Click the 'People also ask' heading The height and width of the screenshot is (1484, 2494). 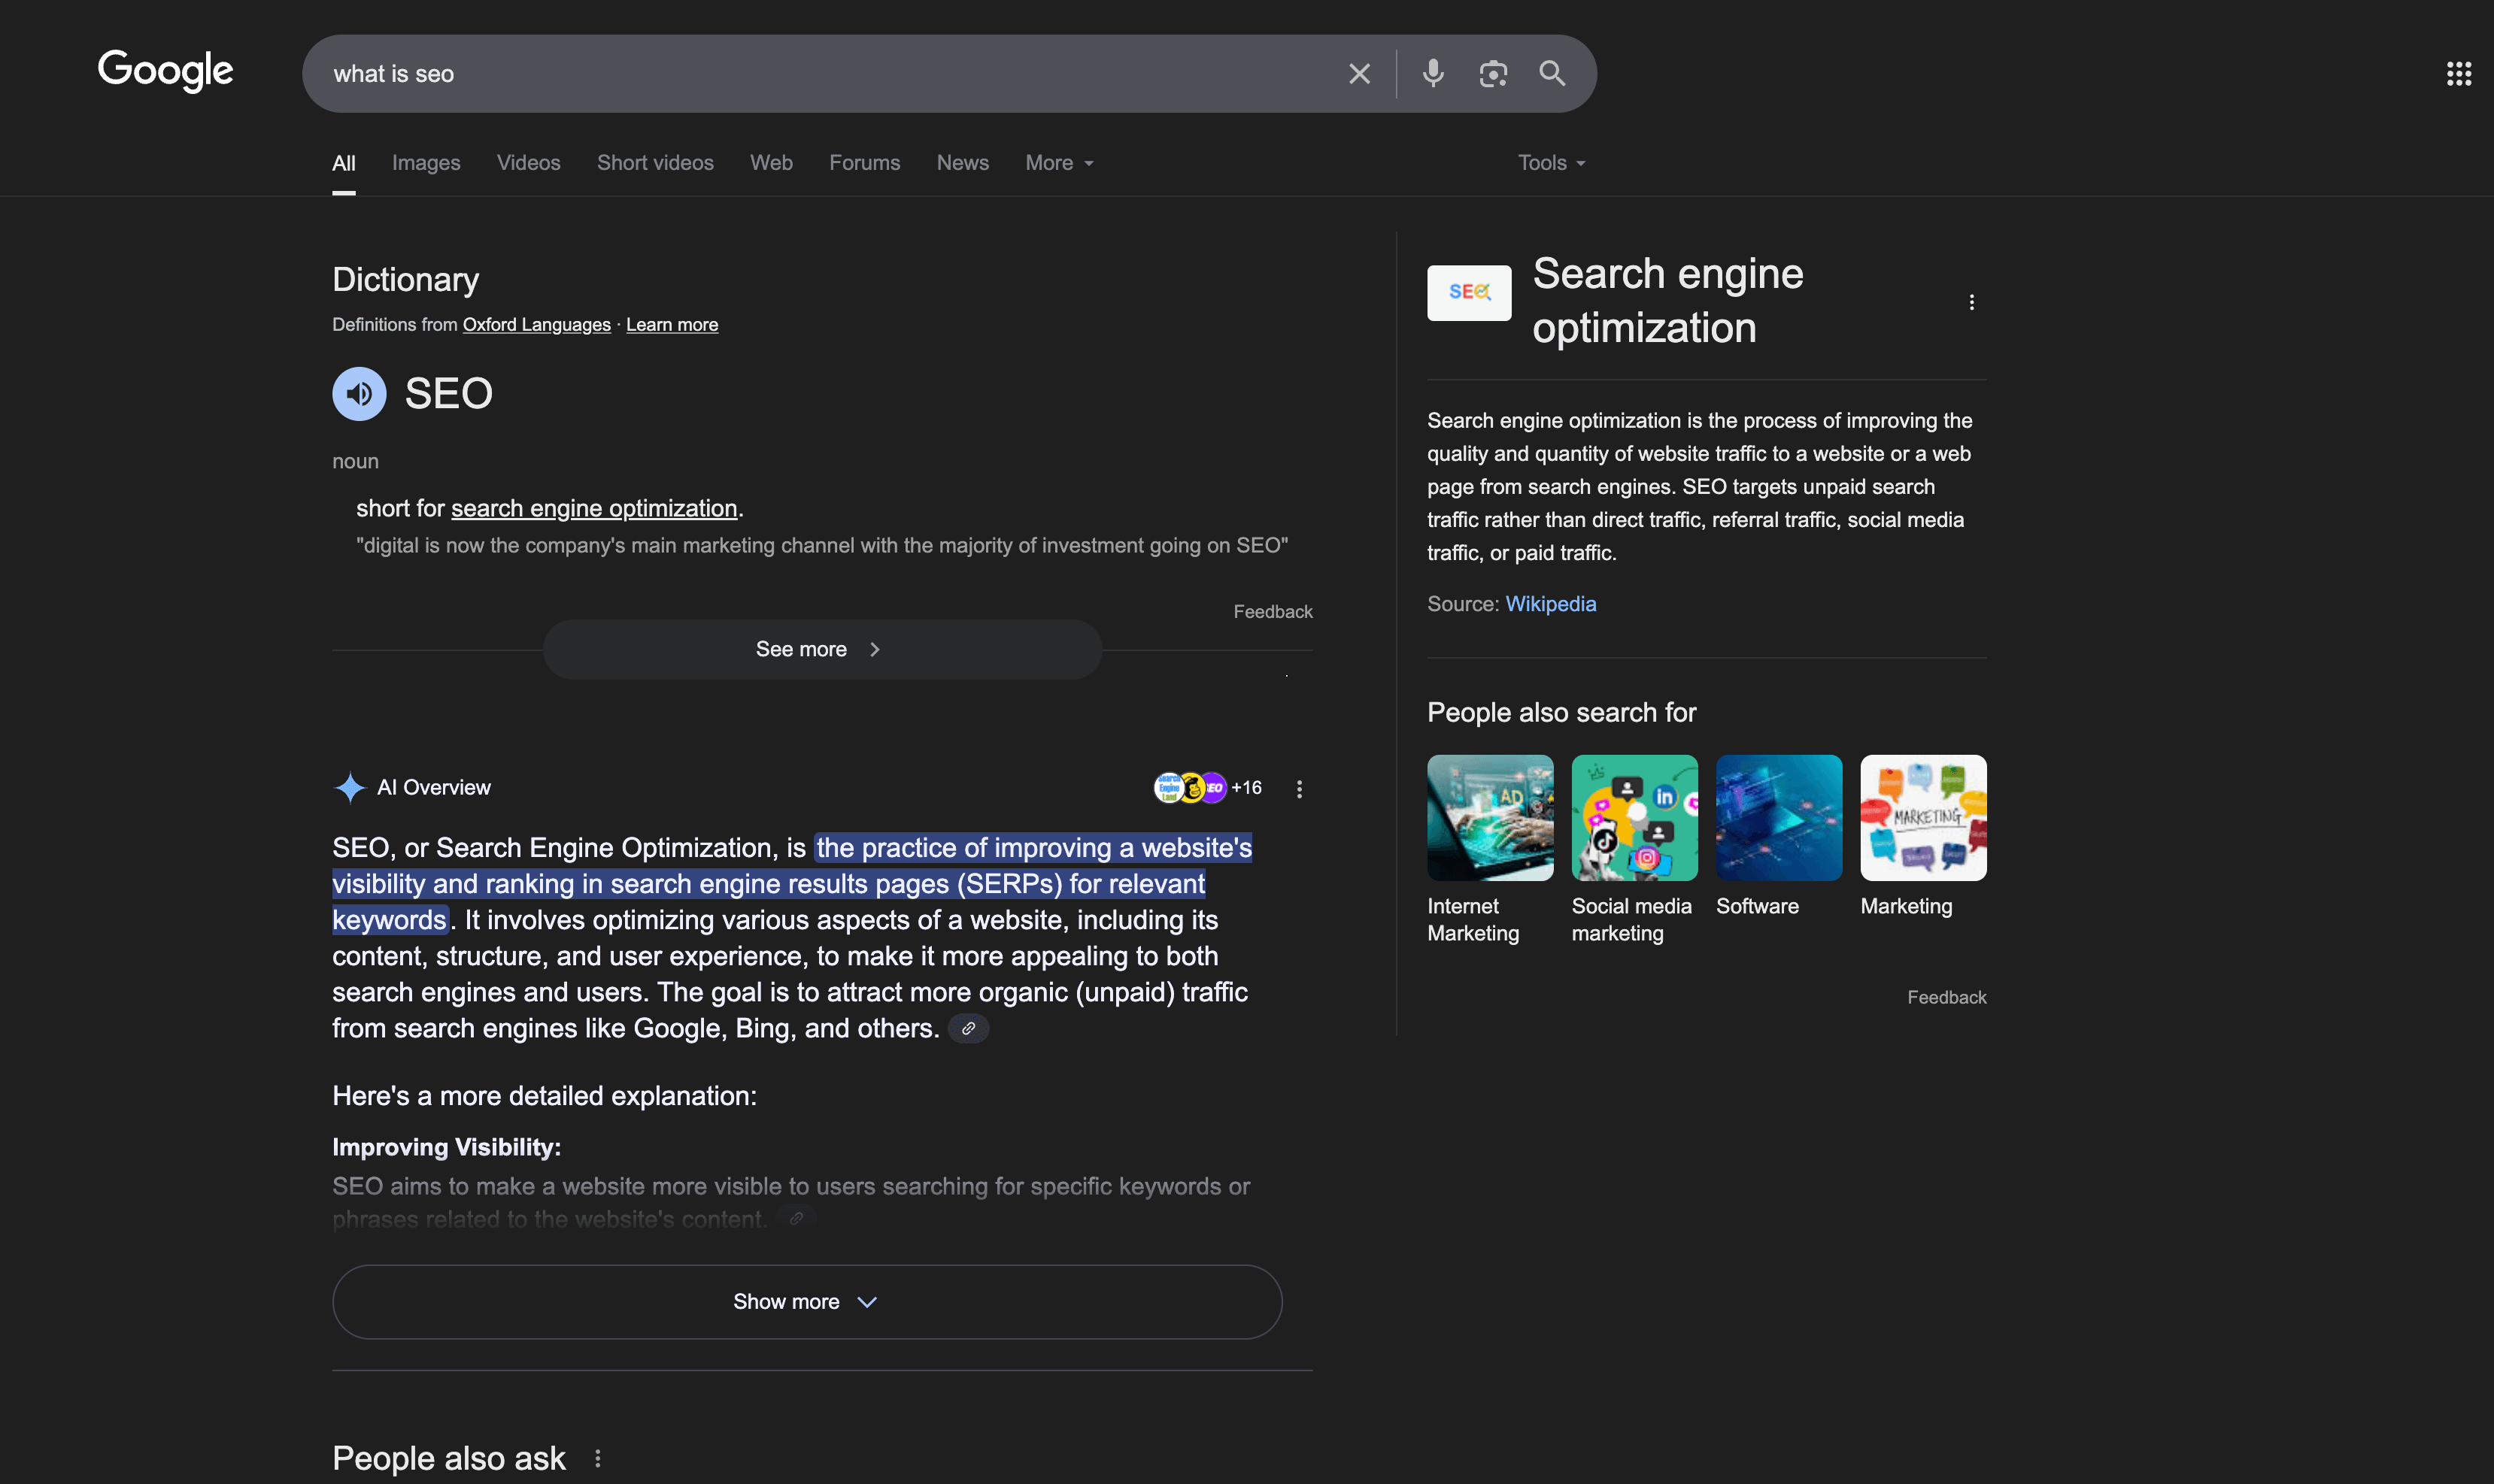coord(449,1459)
